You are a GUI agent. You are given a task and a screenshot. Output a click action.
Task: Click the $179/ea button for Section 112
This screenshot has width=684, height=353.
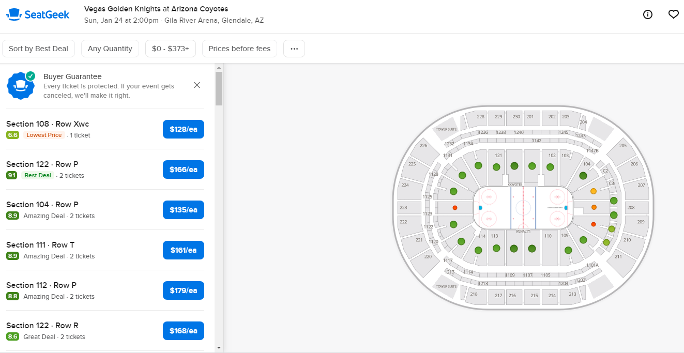(x=184, y=290)
